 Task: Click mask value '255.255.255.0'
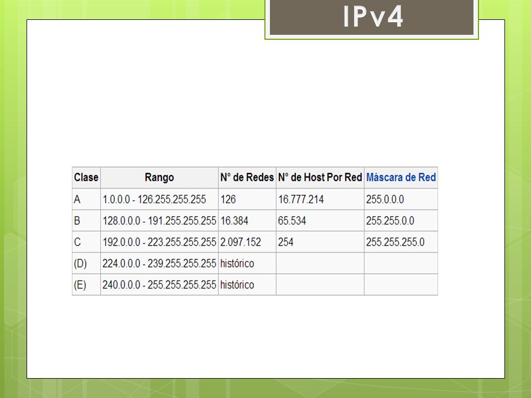(395, 242)
